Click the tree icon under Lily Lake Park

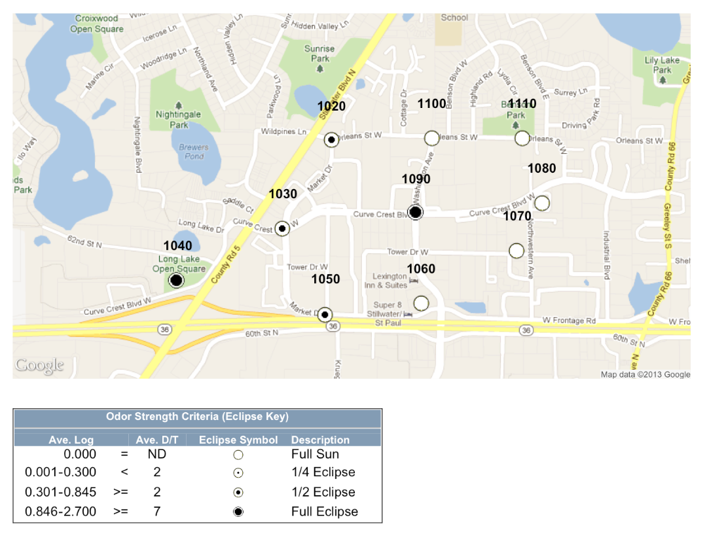[x=663, y=80]
